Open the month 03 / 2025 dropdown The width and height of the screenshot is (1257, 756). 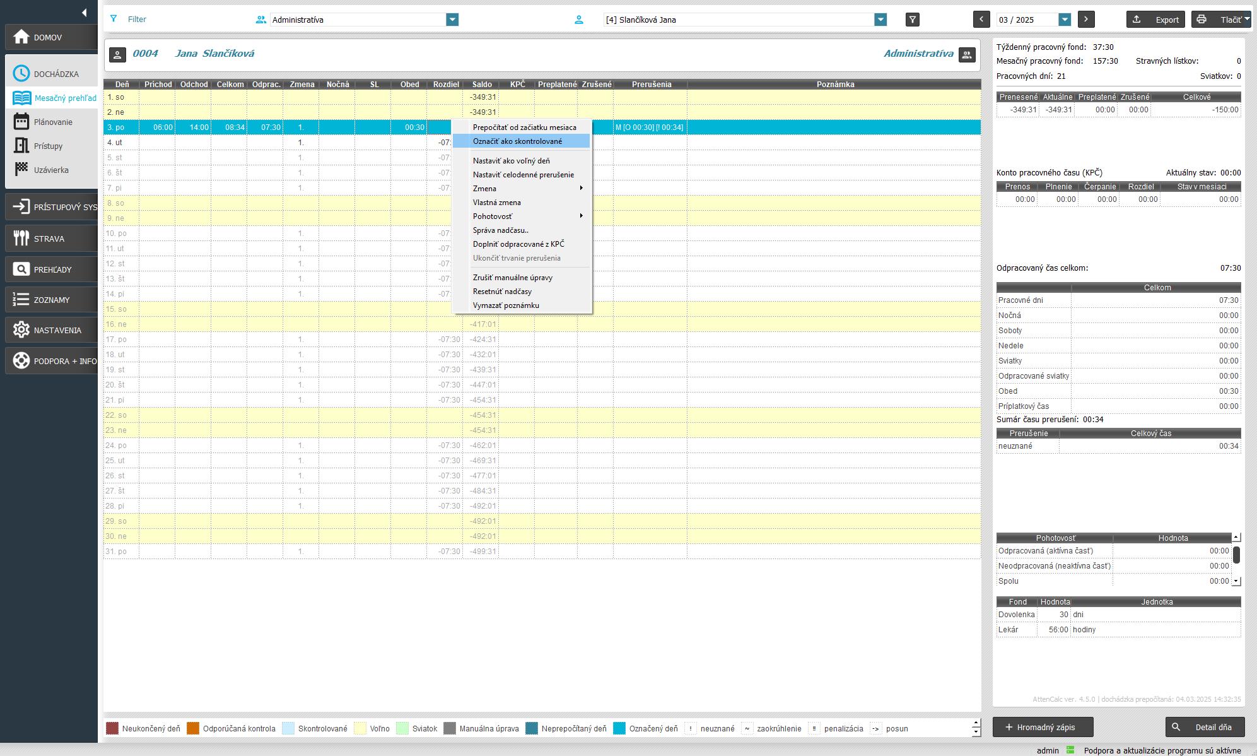click(1065, 20)
